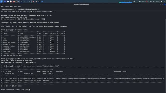Open the File menu
Viewport: 166px width, 93px height.
[x=2, y=7]
